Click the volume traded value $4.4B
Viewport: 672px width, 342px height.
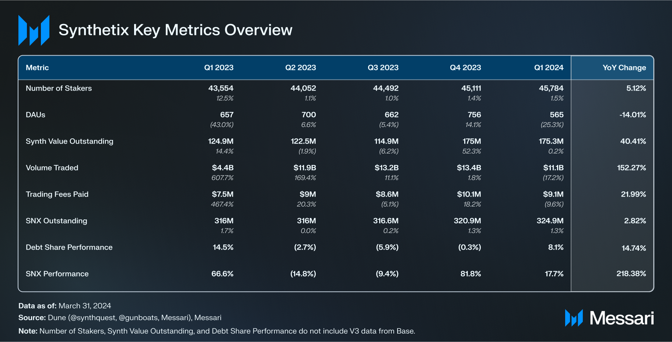click(223, 168)
